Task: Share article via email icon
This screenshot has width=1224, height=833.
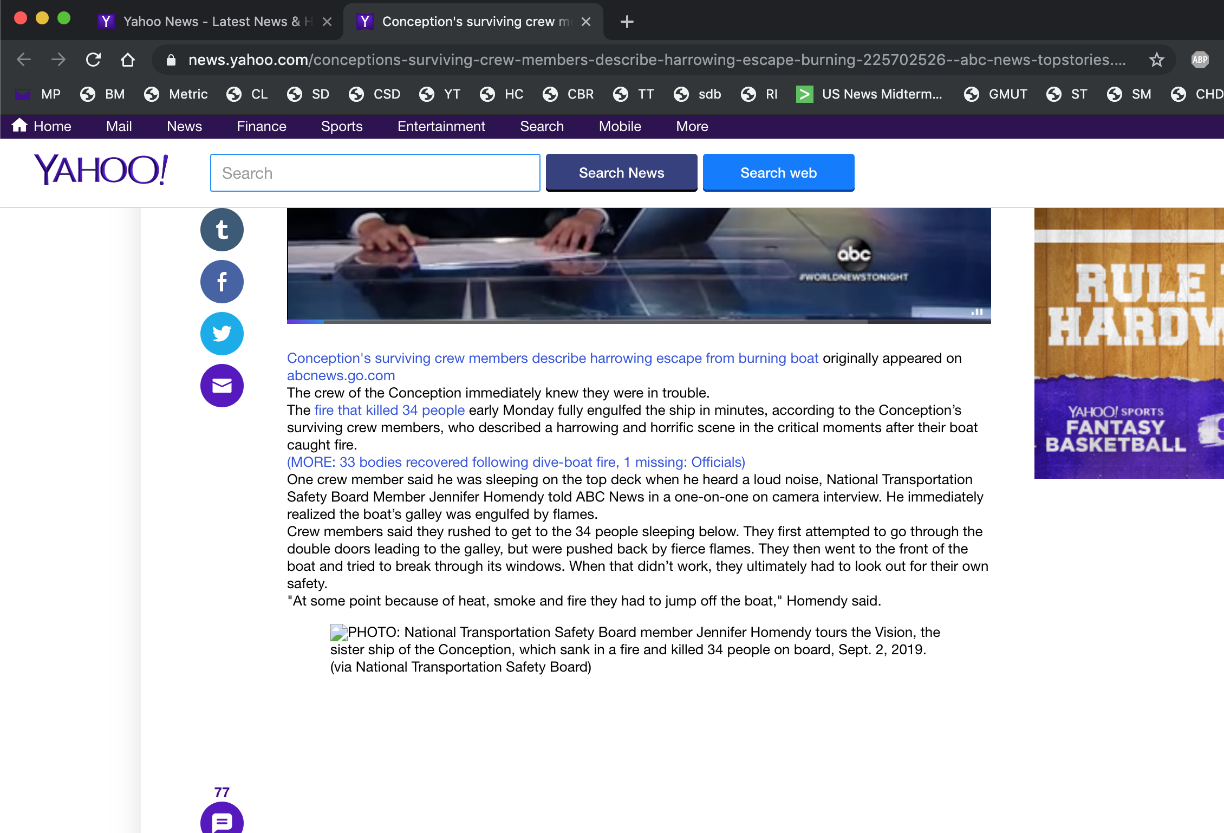Action: tap(222, 386)
